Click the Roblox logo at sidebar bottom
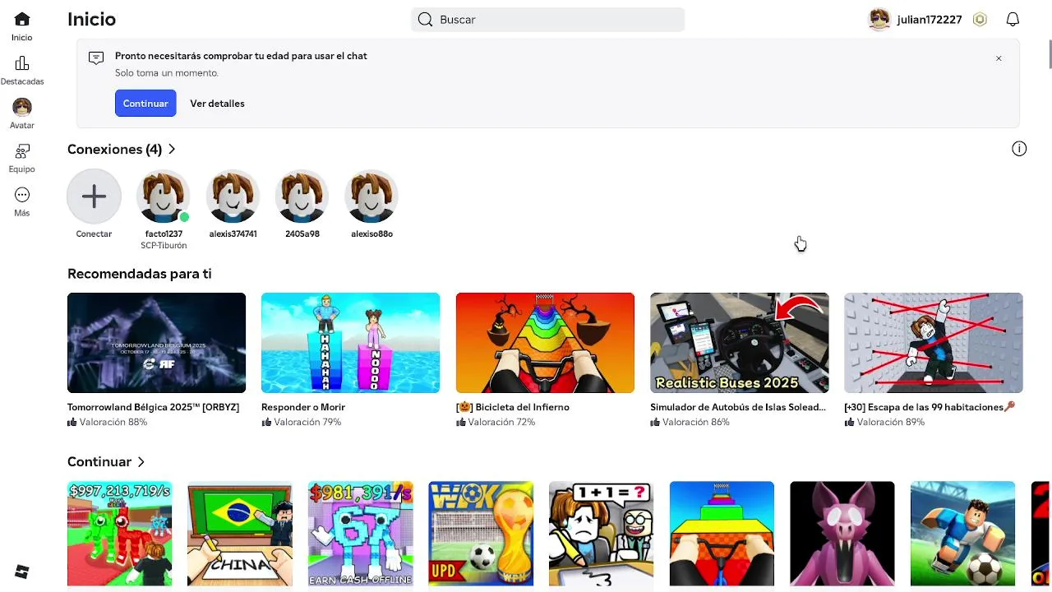 coord(22,572)
